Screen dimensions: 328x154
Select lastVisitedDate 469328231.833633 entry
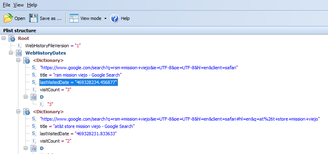78,134
